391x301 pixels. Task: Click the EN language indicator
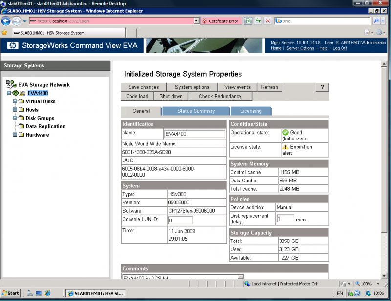tap(340, 293)
